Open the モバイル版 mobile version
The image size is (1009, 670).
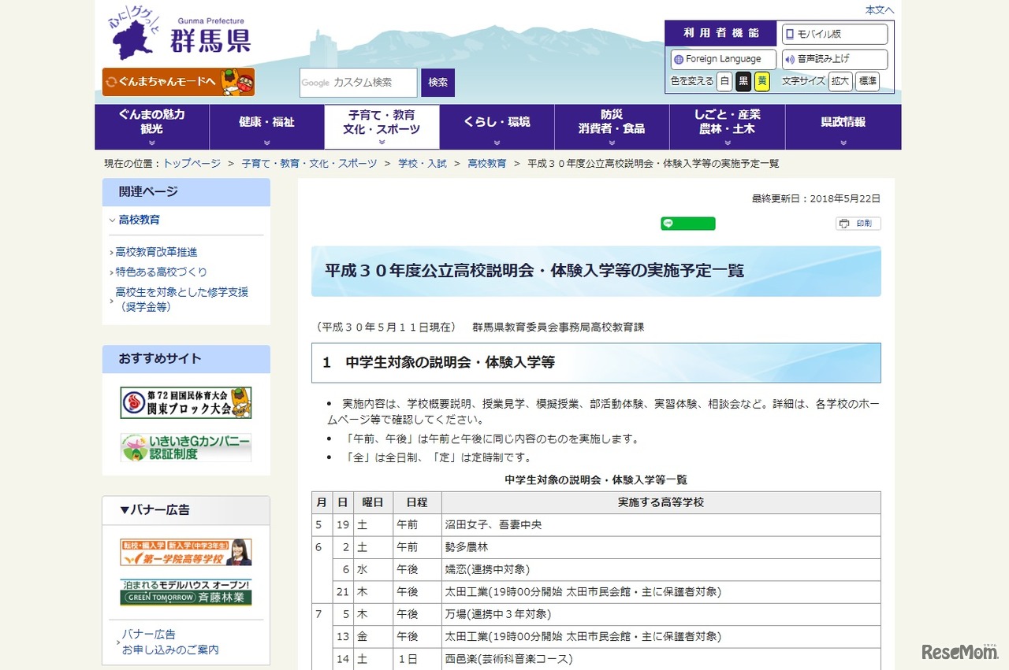click(834, 35)
